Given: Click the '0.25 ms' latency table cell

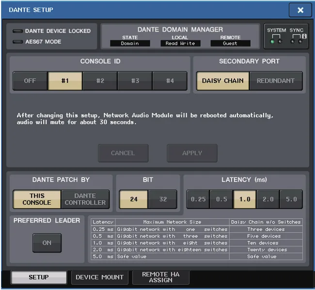Looking at the screenshot, I should [x=103, y=229].
